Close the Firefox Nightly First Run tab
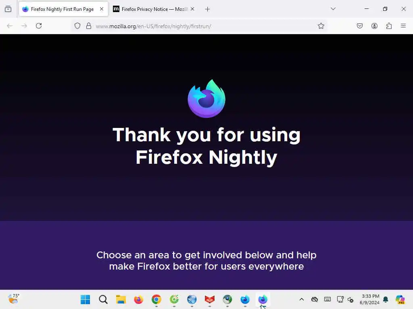 click(x=102, y=9)
